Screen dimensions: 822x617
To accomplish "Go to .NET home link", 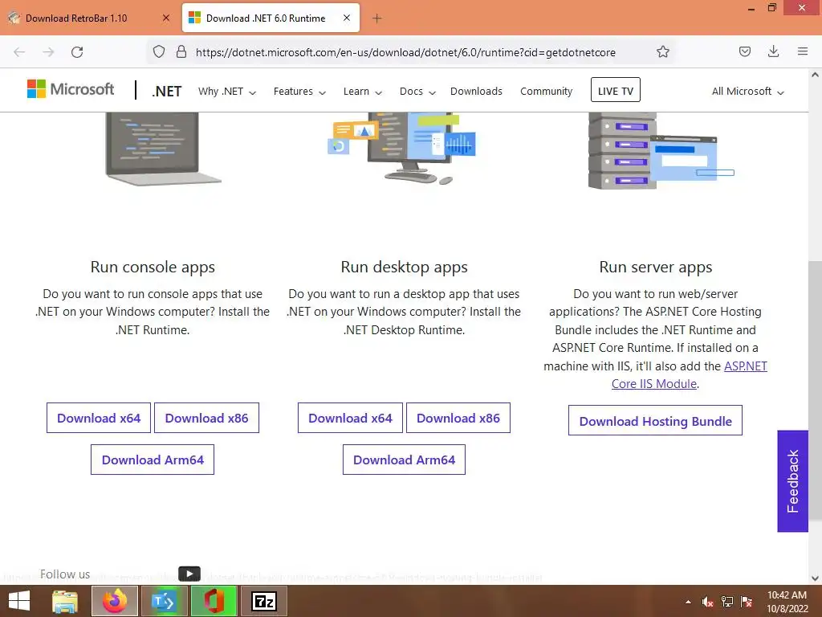I will coord(167,92).
